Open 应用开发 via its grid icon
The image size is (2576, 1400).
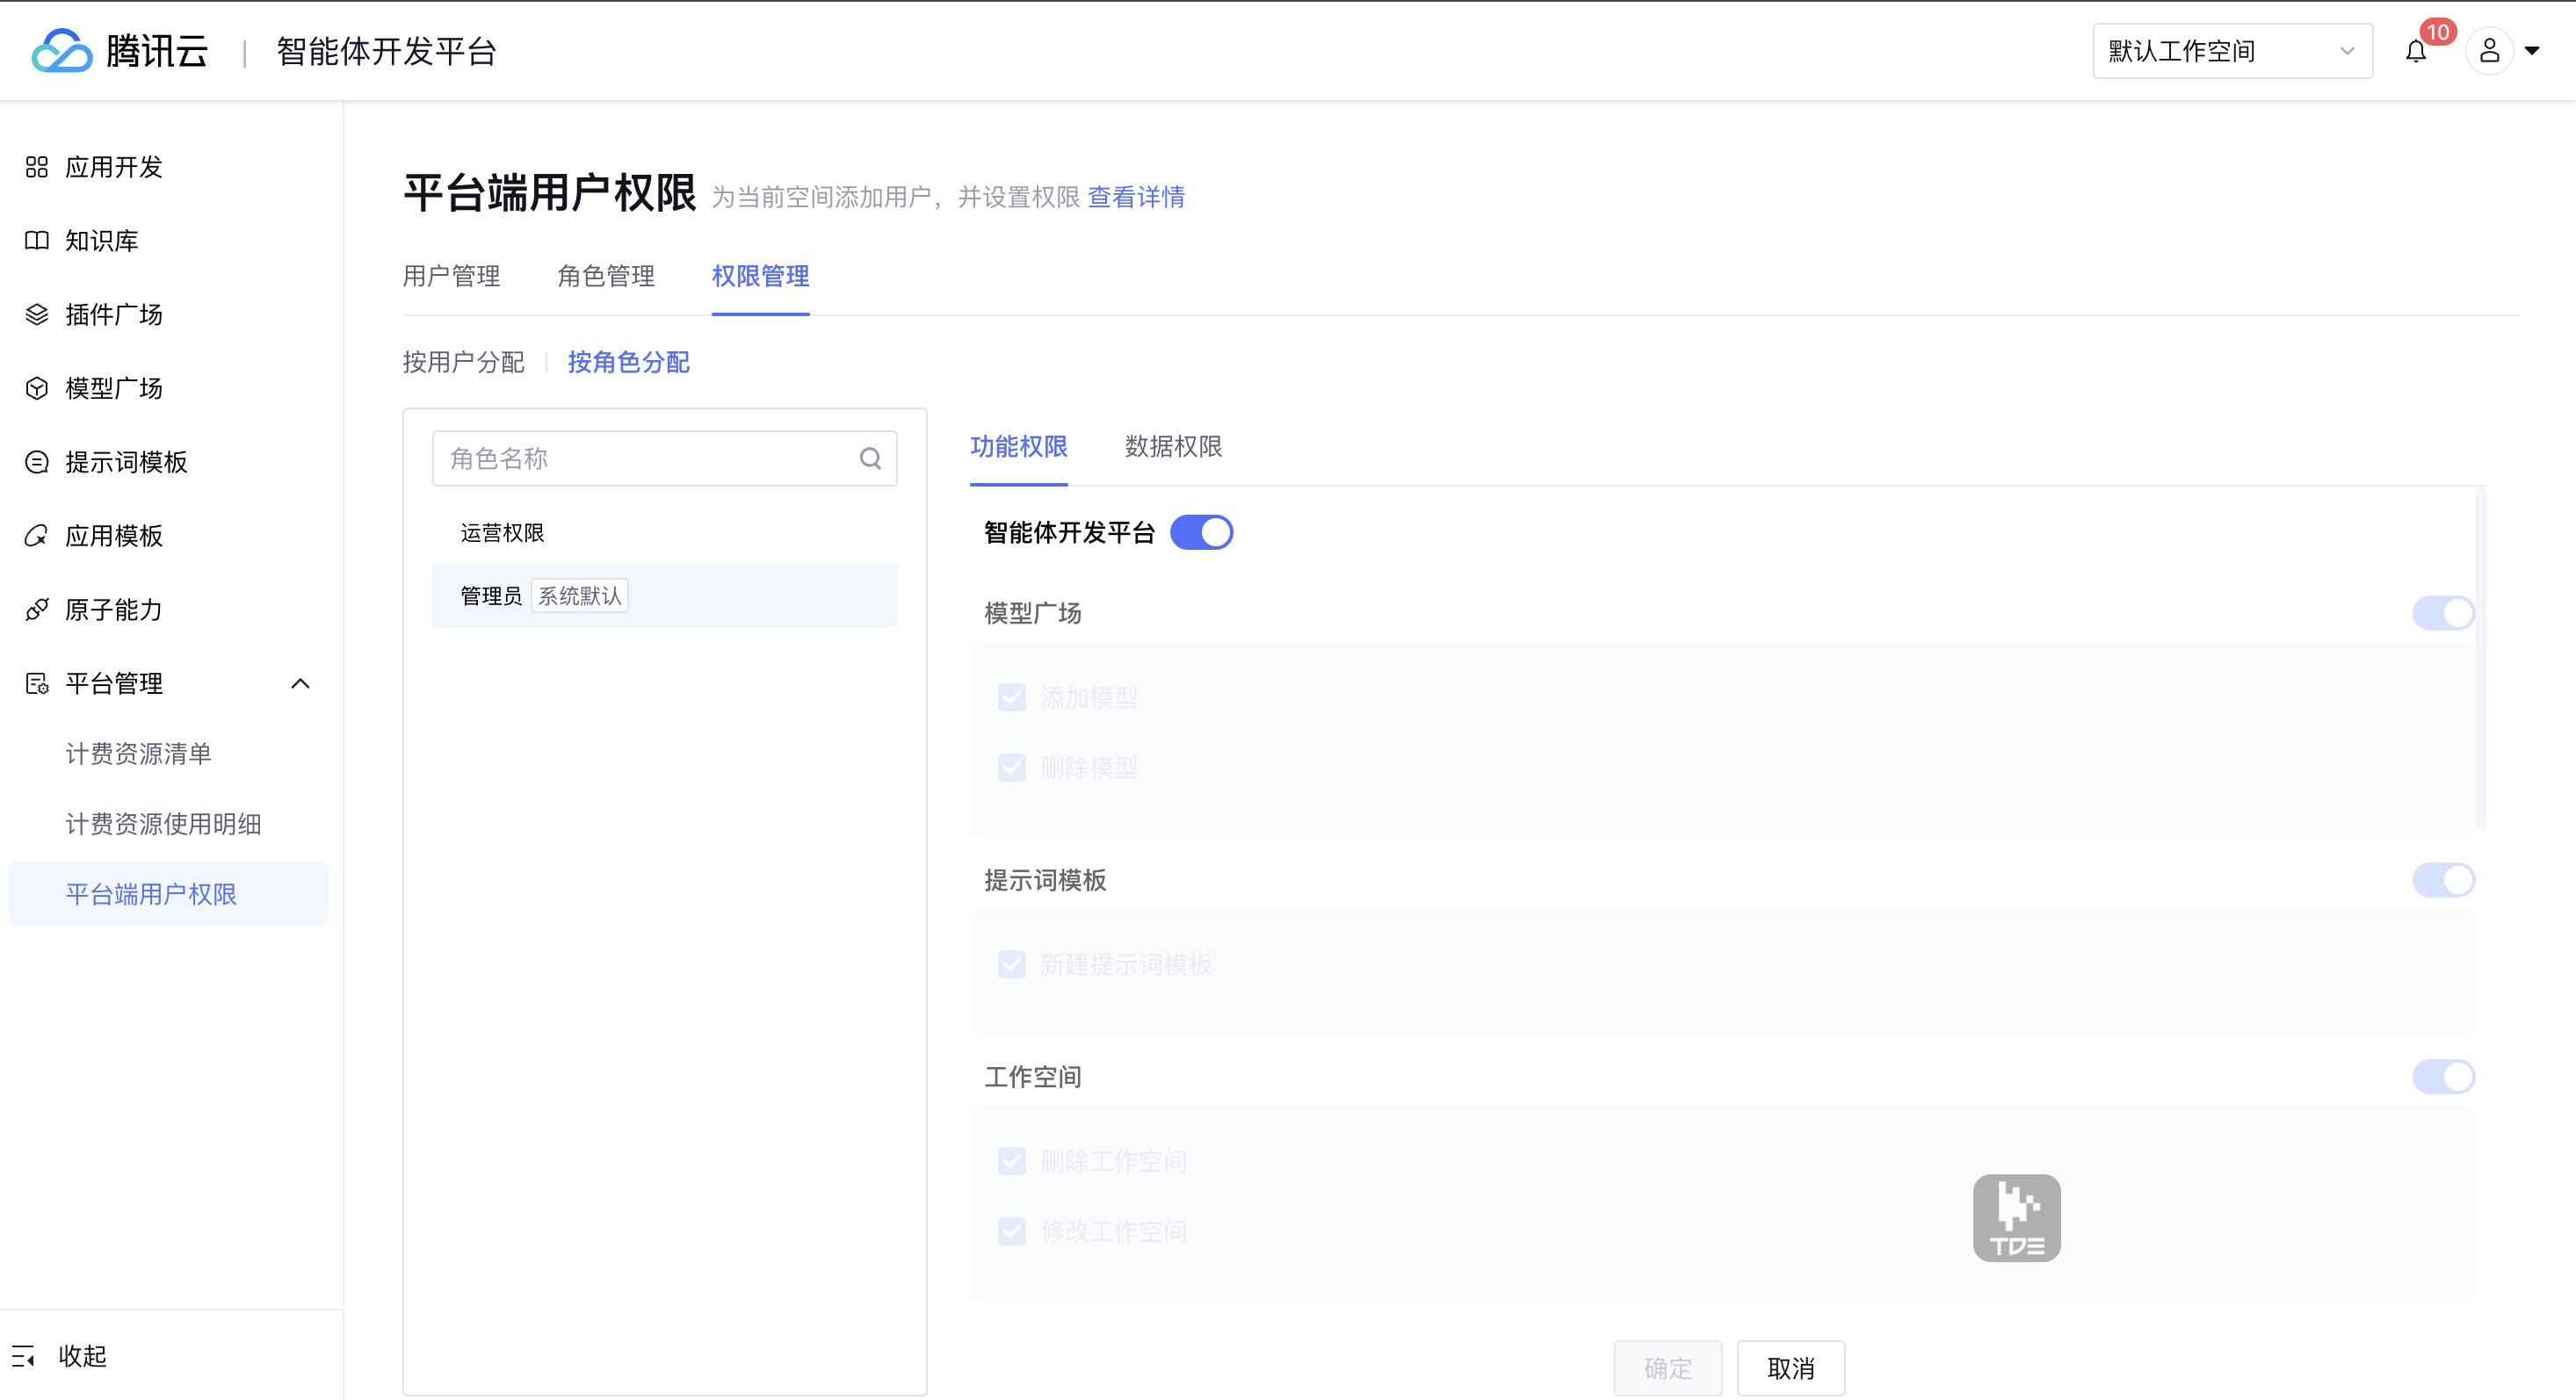coord(37,167)
